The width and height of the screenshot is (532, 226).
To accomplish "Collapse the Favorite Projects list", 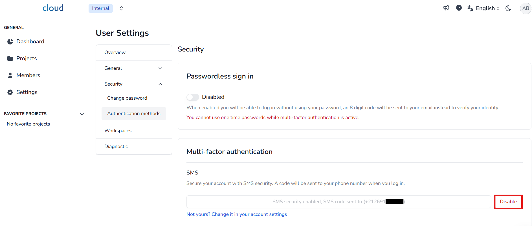I will 82,114.
